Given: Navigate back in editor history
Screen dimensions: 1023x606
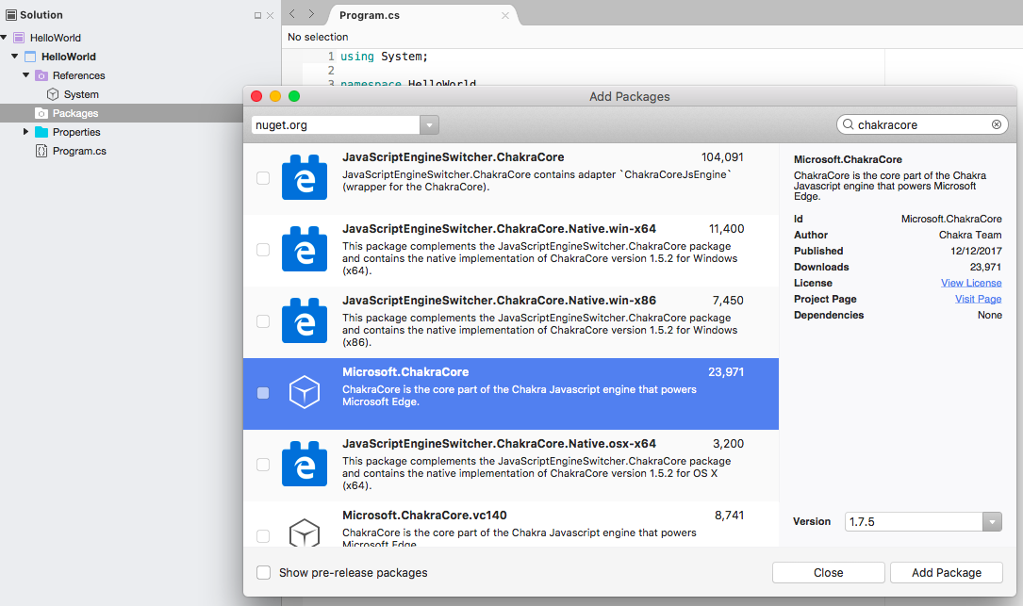Looking at the screenshot, I should [x=292, y=14].
